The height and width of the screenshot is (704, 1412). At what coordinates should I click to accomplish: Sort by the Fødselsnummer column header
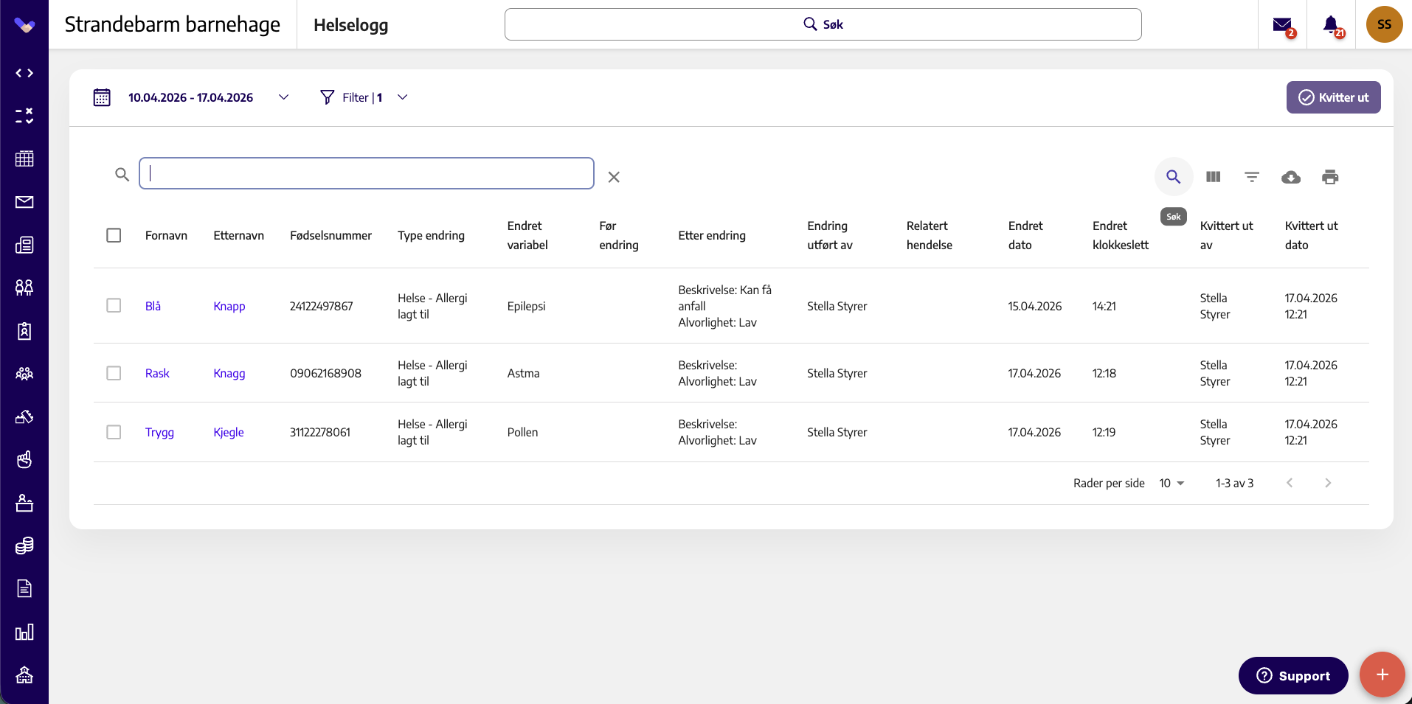coord(330,235)
